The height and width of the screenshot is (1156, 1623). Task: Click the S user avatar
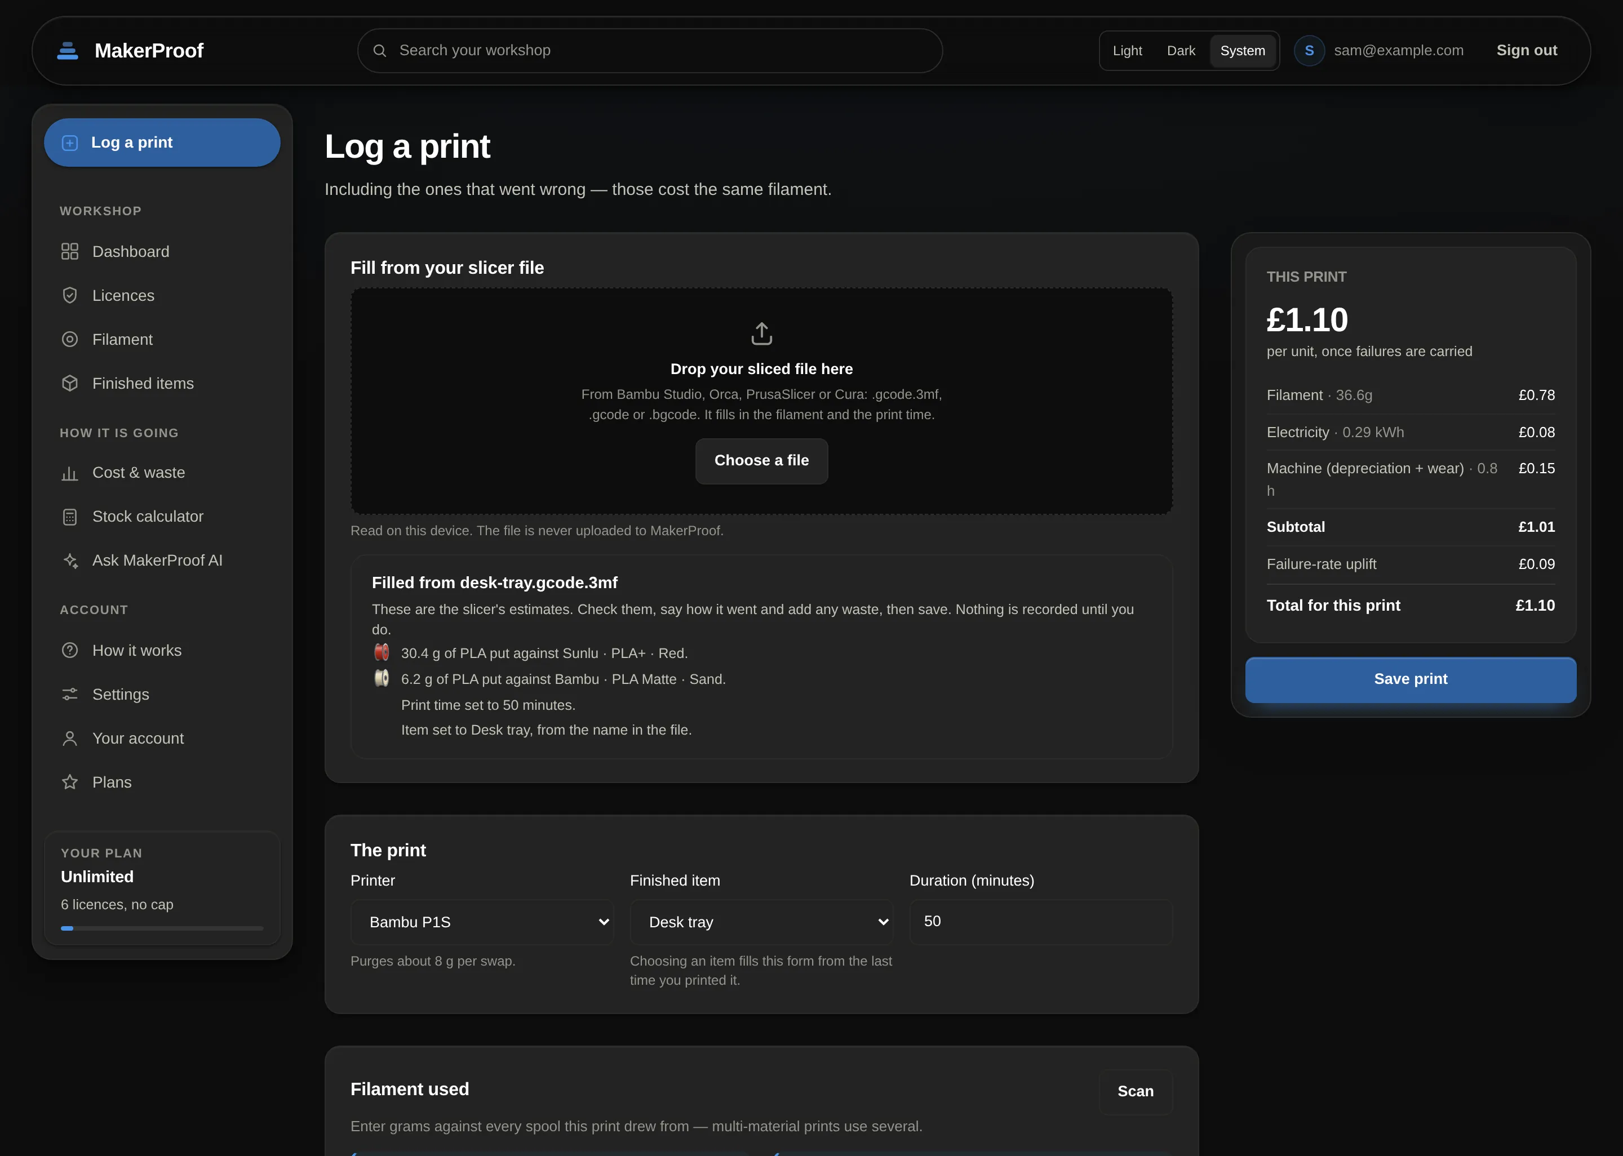click(1309, 51)
